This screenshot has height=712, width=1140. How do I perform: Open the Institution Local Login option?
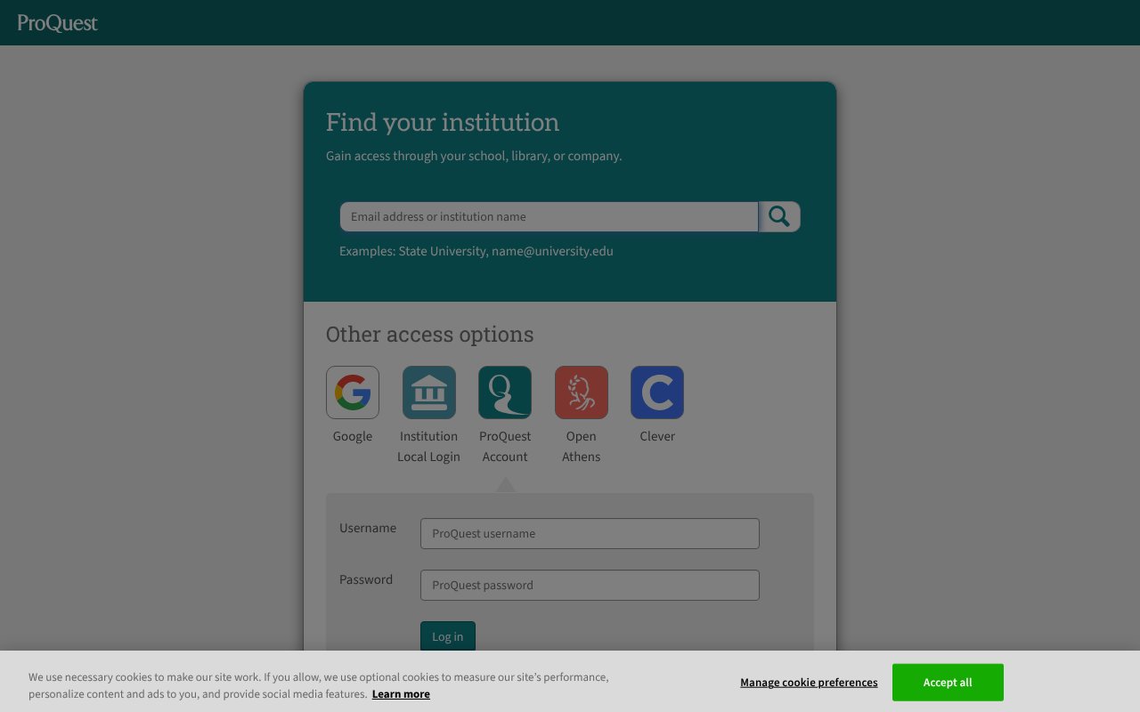428,392
